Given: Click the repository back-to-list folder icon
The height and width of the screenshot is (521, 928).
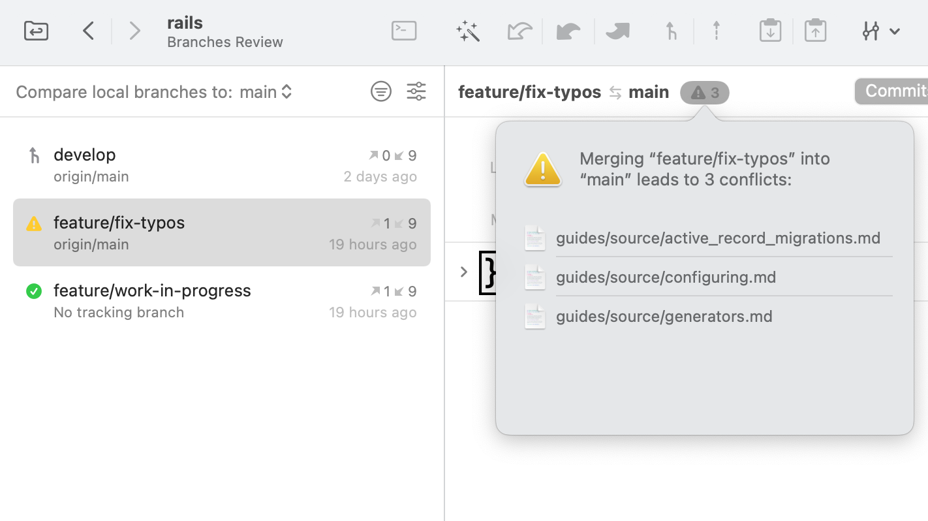Looking at the screenshot, I should tap(36, 31).
